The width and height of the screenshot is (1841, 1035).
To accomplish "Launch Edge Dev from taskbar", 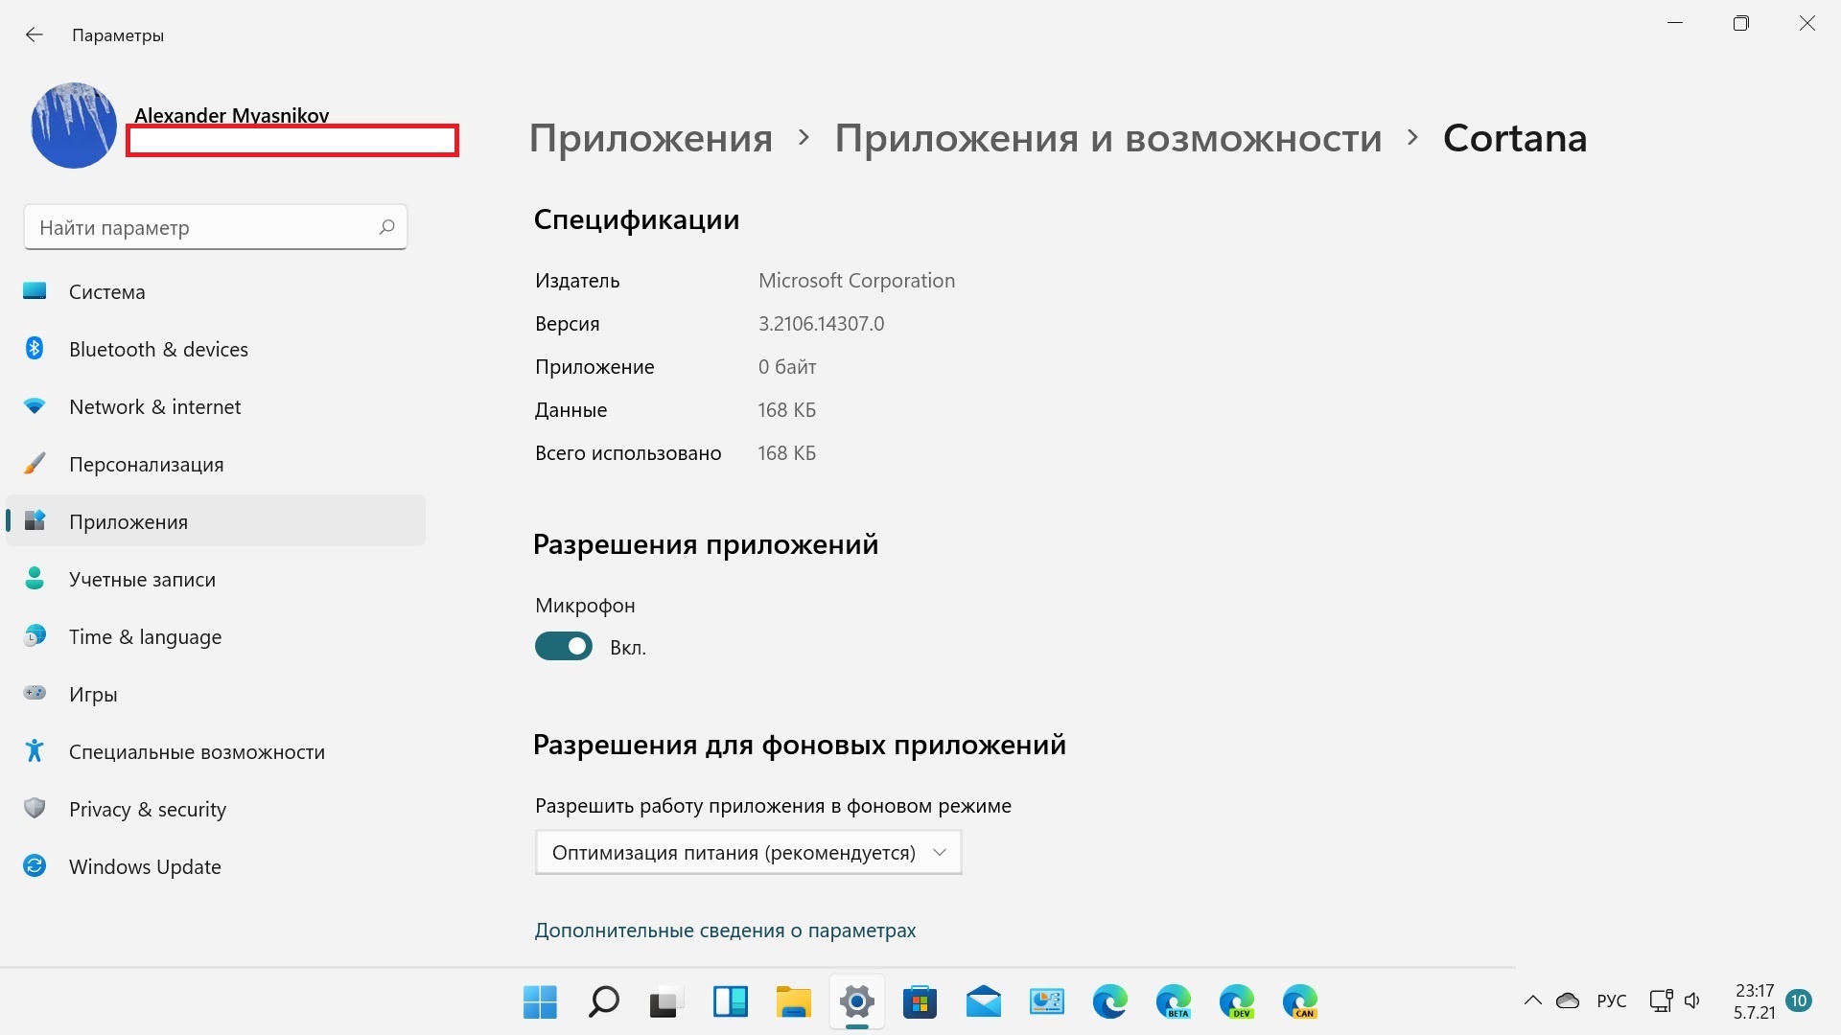I will click(x=1237, y=1002).
